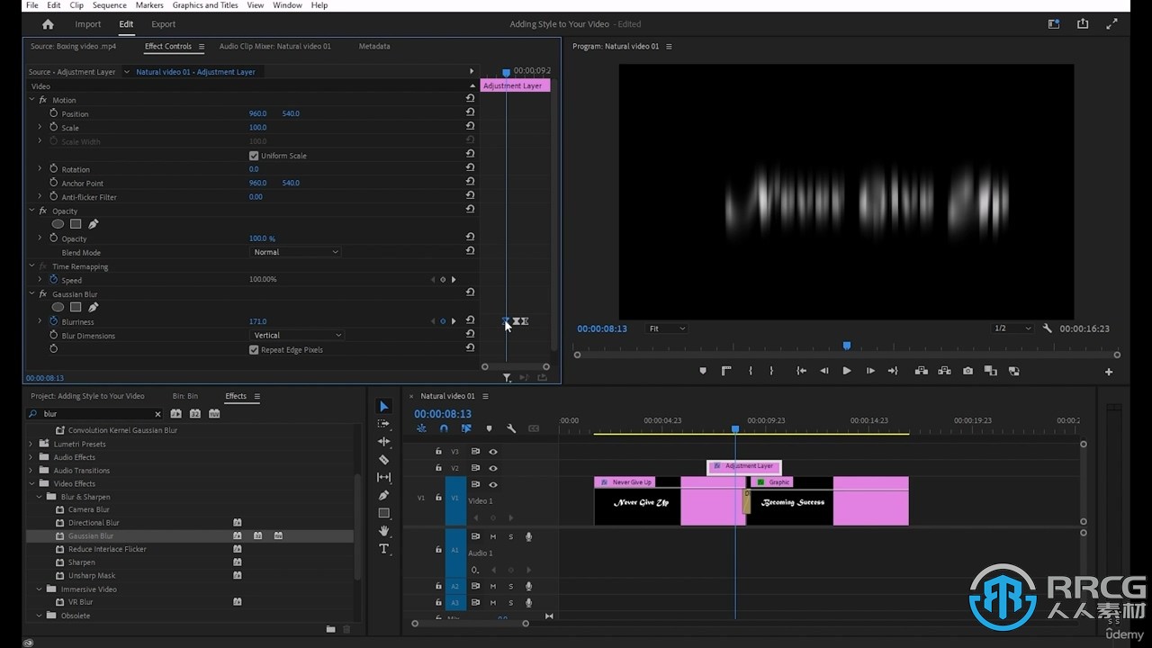1152x648 pixels.
Task: Select the Rectangle tool
Action: (384, 513)
